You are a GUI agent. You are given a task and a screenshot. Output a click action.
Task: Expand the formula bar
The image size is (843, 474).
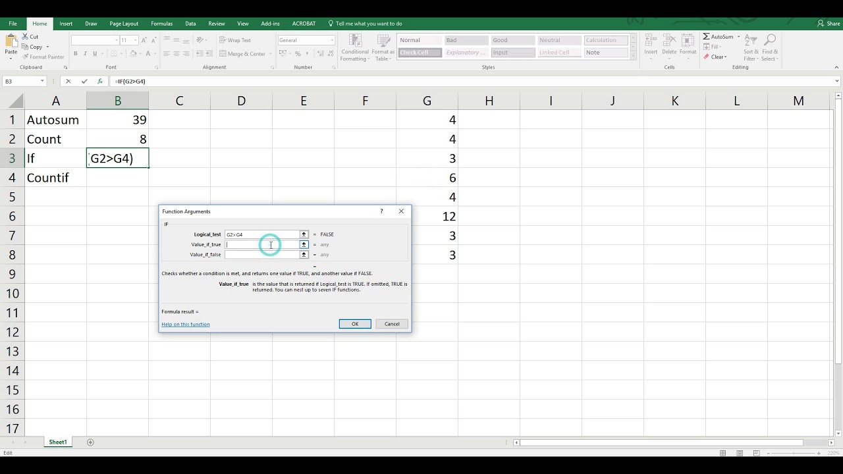click(837, 81)
